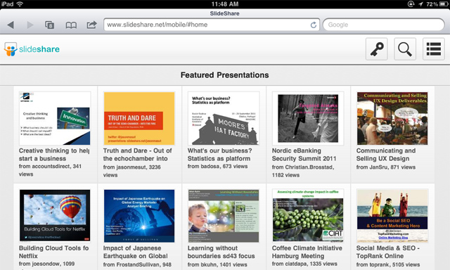Click "from accountsdirect, 341 views" text
The image size is (450, 270).
point(50,170)
